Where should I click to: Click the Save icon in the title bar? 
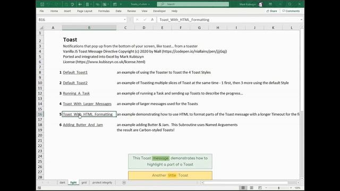(42, 4)
